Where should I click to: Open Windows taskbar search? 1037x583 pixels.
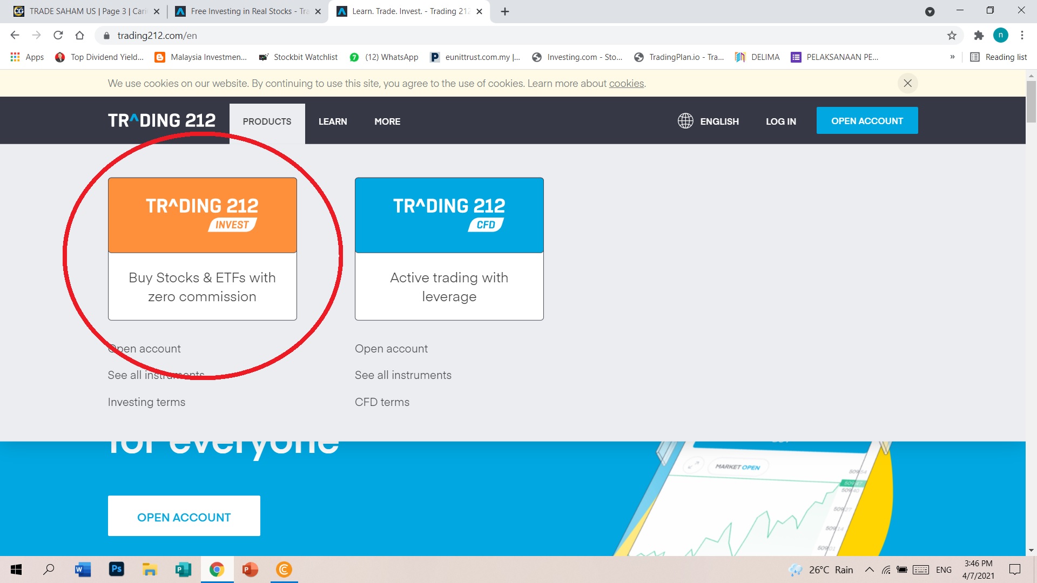click(x=49, y=570)
